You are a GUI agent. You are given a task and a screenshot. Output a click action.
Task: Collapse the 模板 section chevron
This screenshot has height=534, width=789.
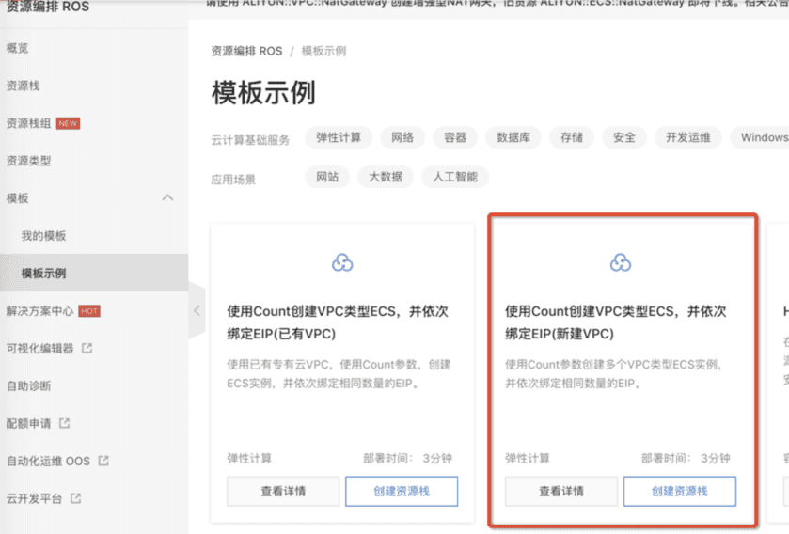point(167,198)
